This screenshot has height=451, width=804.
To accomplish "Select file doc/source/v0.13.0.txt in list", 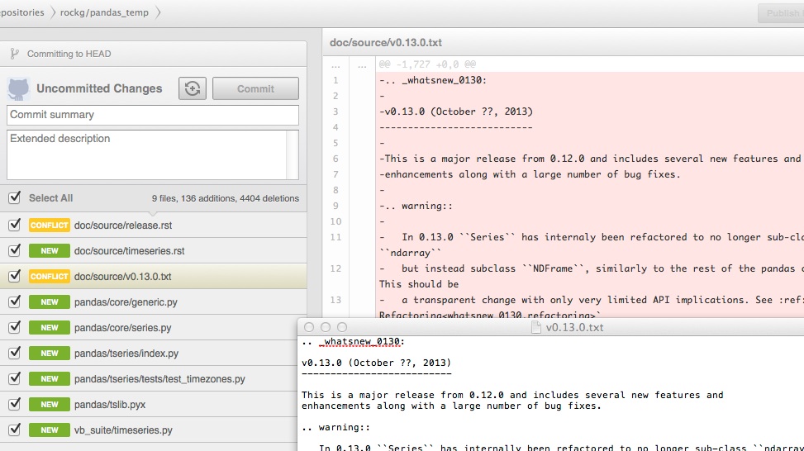I will [122, 277].
